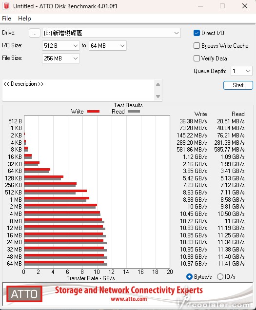
Task: Minimize the ATTO Disk Benchmark window
Action: [200, 6]
